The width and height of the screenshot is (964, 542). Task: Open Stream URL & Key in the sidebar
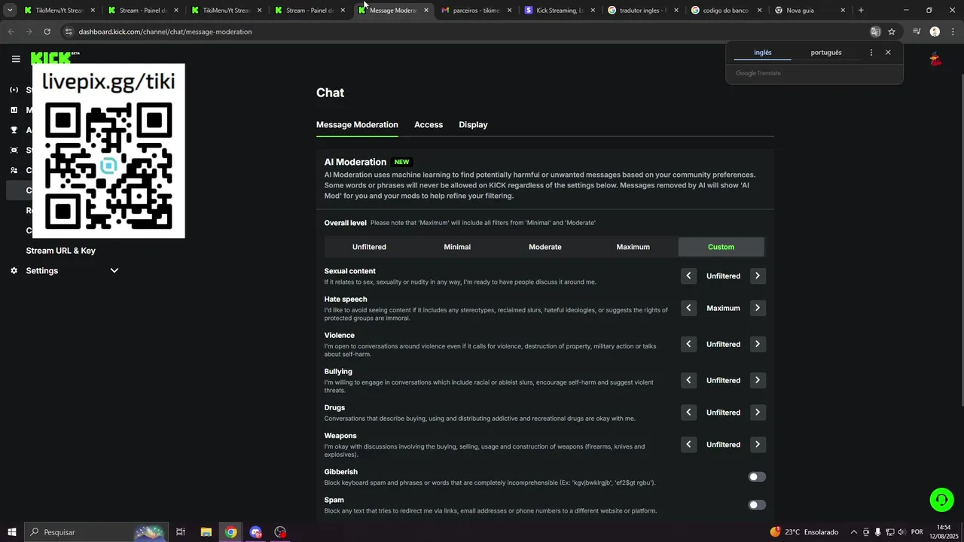coord(61,251)
